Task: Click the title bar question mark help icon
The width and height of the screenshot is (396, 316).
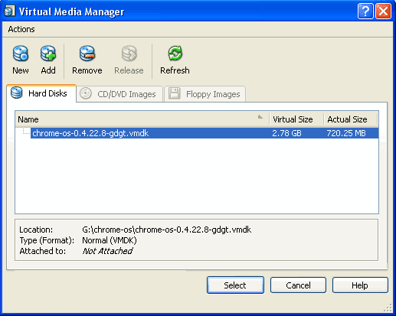Action: click(365, 11)
